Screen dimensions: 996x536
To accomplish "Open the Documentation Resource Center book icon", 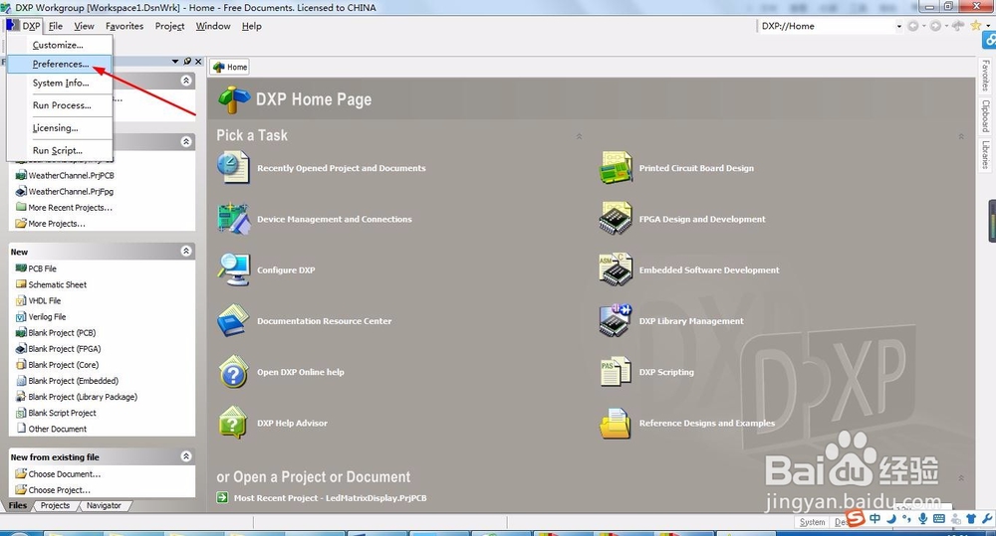I will pos(233,321).
